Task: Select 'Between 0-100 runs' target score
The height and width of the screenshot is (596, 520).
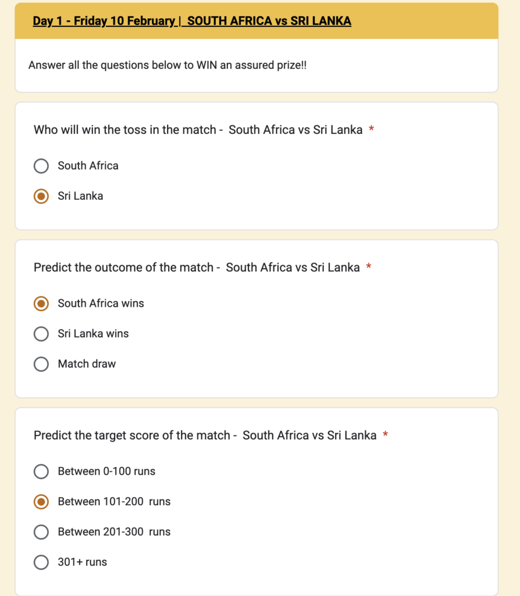Action: pos(41,471)
